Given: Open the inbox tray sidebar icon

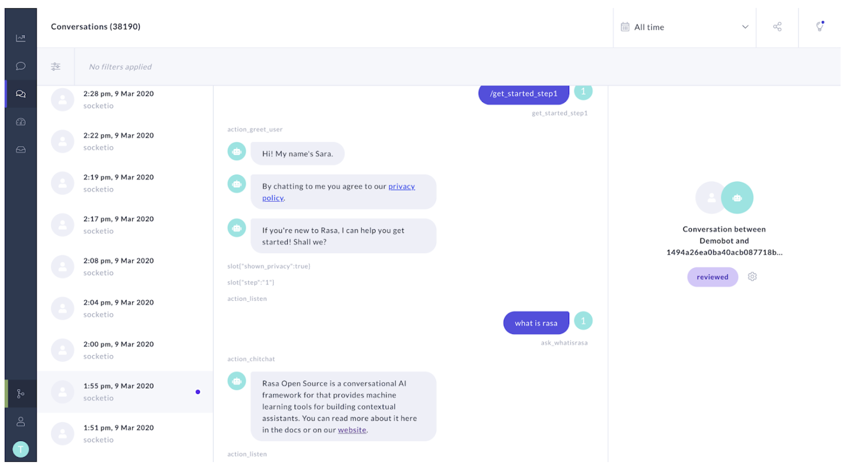Looking at the screenshot, I should (x=21, y=150).
